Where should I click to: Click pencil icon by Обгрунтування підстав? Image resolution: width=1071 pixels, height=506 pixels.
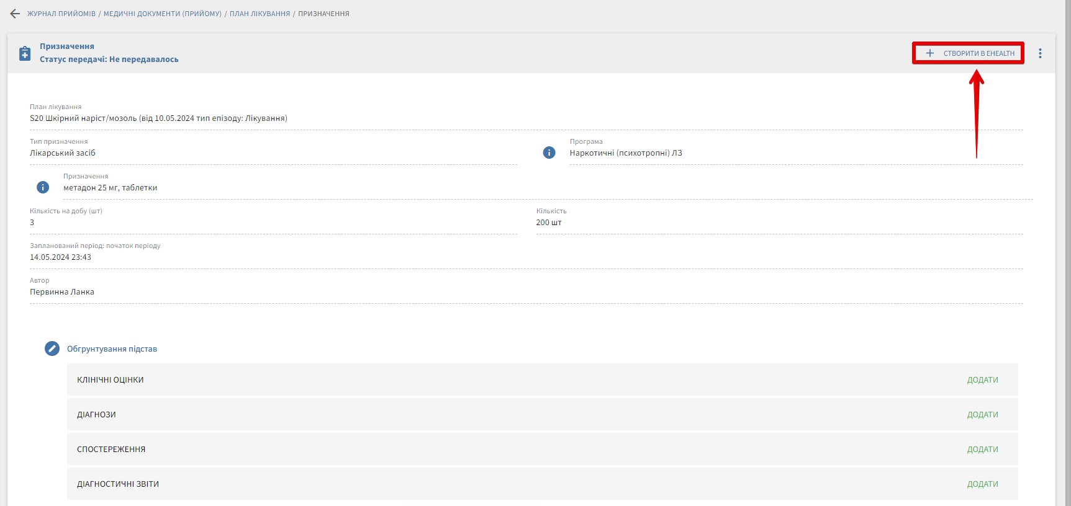52,348
